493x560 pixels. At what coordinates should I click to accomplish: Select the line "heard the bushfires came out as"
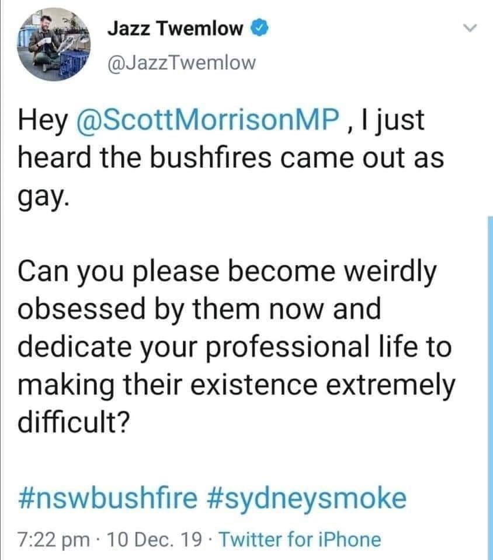tap(231, 157)
